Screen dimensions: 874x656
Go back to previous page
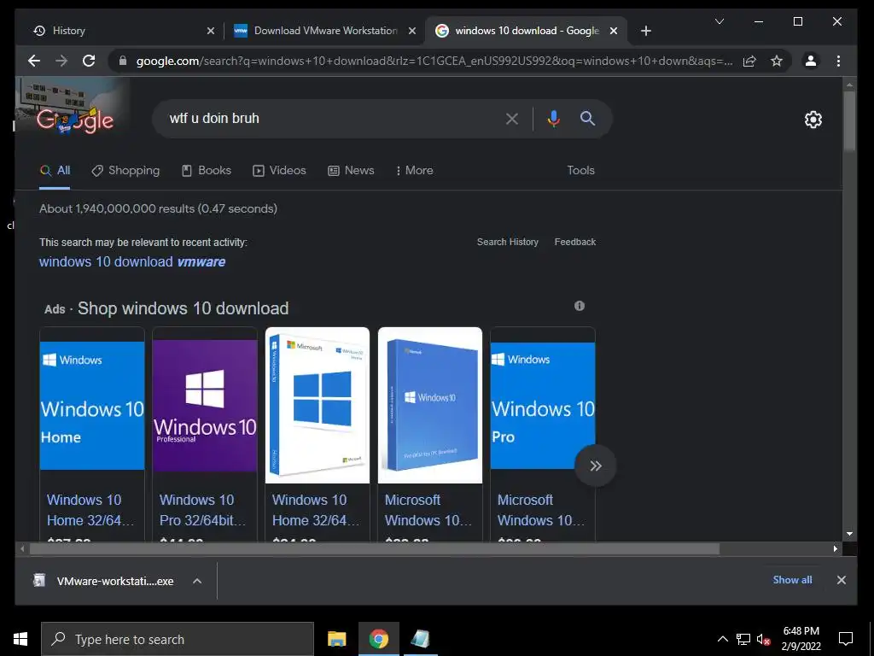tap(34, 61)
